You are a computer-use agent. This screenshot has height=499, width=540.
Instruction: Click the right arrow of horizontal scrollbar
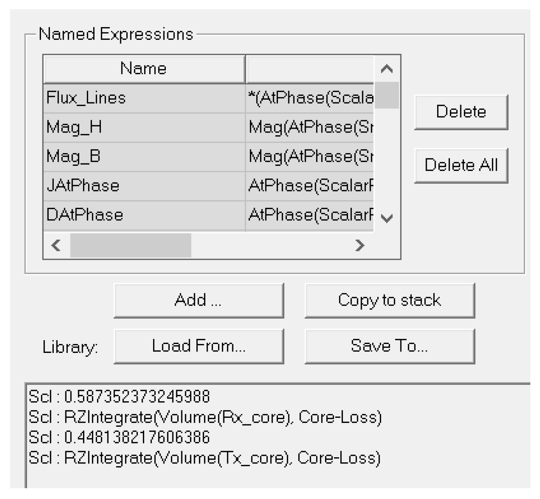pyautogui.click(x=360, y=245)
